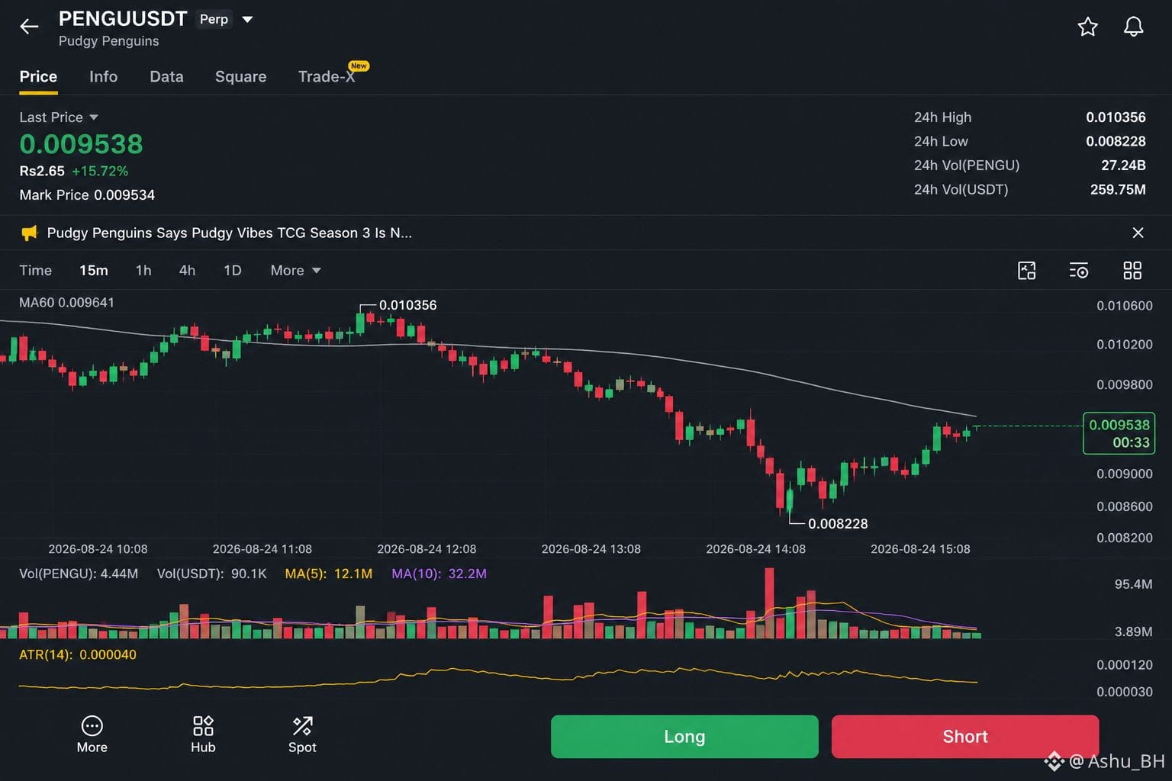Click the MA(10): 32.2M volume label
1172x781 pixels.
pyautogui.click(x=439, y=574)
